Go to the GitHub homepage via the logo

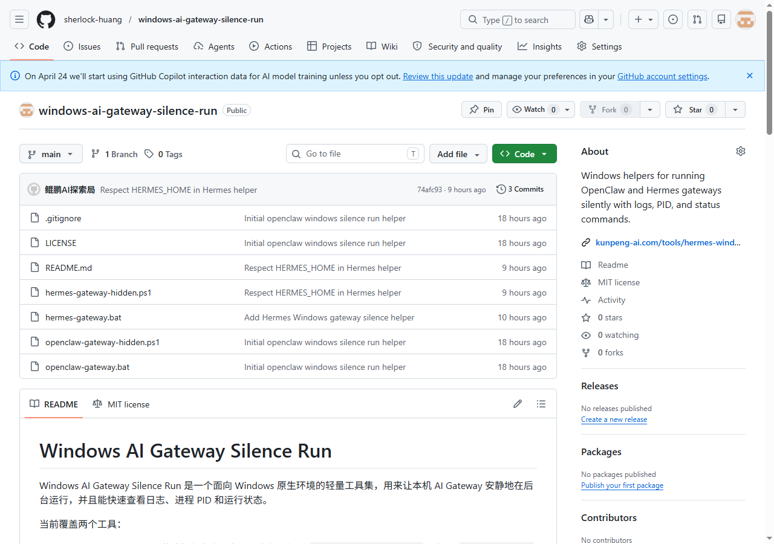[46, 19]
